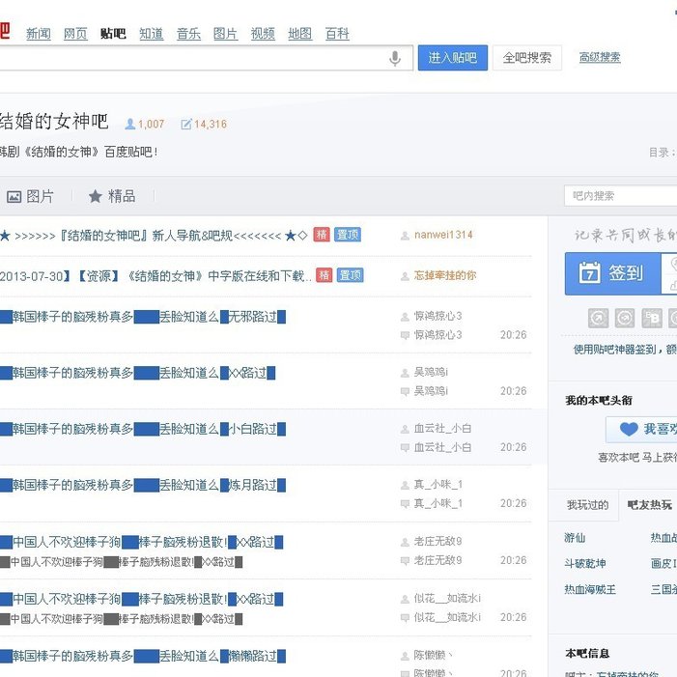
Task: Click the calendar 签到 check-in button
Action: coord(612,273)
